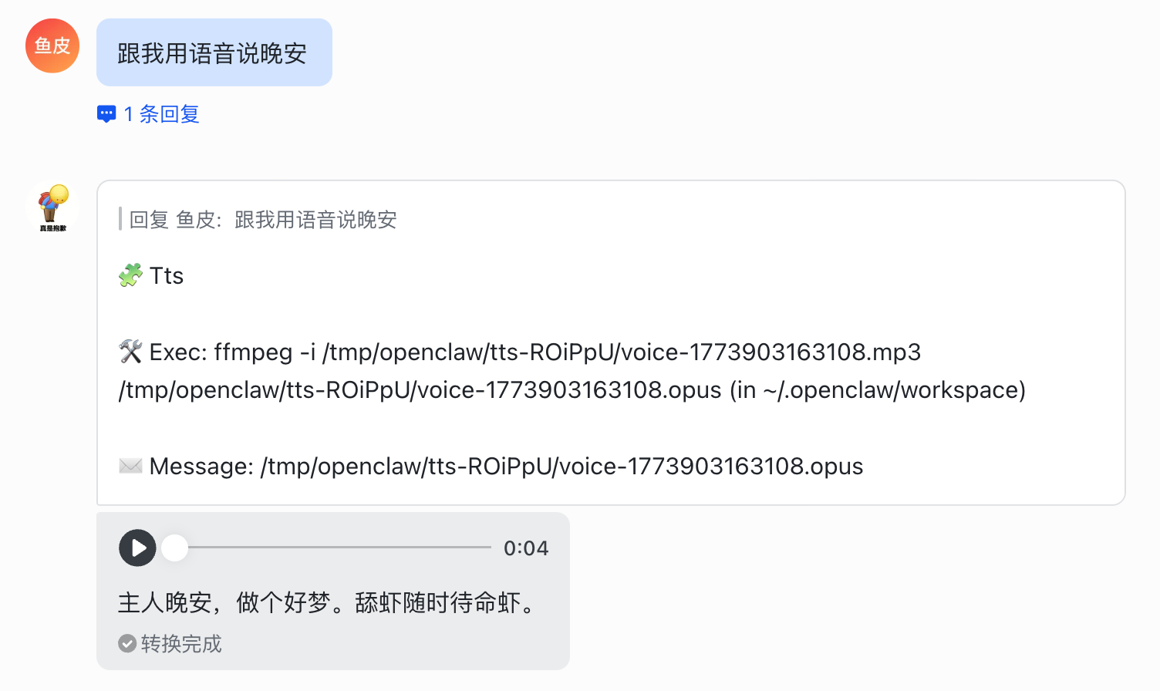Select the 跟我用语音说晚安 message bubble
Viewport: 1160px width, 691px height.
point(214,52)
